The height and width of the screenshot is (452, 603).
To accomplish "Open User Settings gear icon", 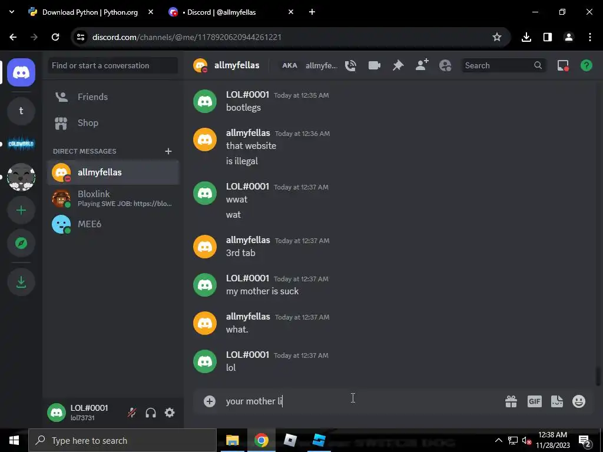I will pos(170,413).
